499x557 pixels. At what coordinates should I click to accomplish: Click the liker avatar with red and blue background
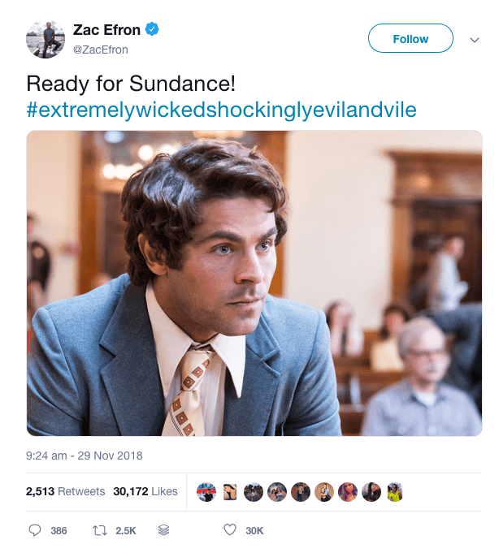coord(206,492)
